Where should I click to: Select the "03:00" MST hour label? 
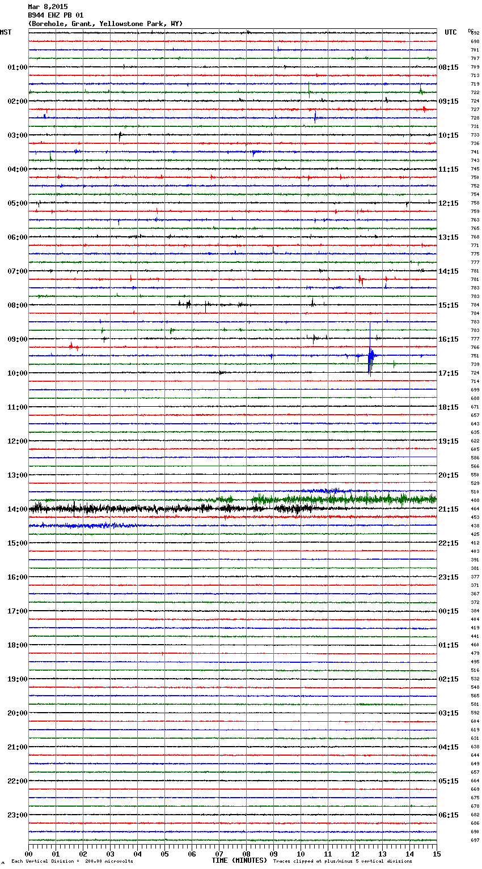point(18,135)
